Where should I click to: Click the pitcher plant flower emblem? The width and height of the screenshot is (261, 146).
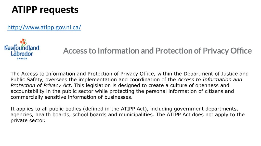[x=23, y=42]
